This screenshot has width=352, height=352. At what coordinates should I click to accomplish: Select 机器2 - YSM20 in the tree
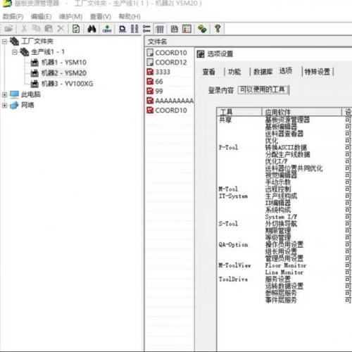point(64,73)
